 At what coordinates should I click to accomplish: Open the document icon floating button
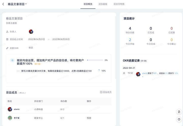point(179,112)
